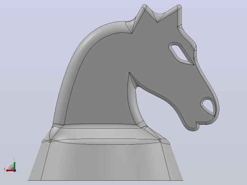Click the "X" label on the axis triad

(x=4, y=169)
